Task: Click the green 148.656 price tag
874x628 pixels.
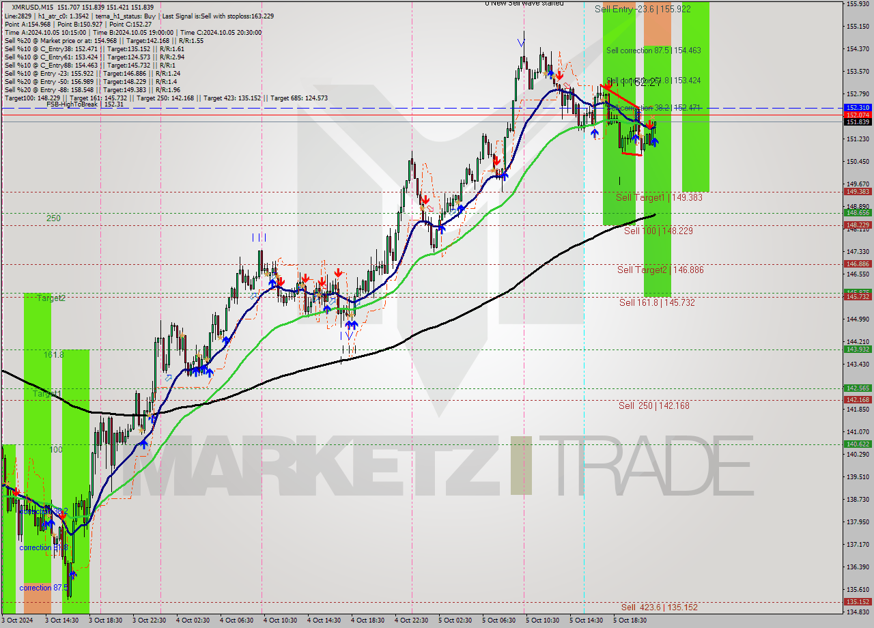Action: tap(858, 213)
